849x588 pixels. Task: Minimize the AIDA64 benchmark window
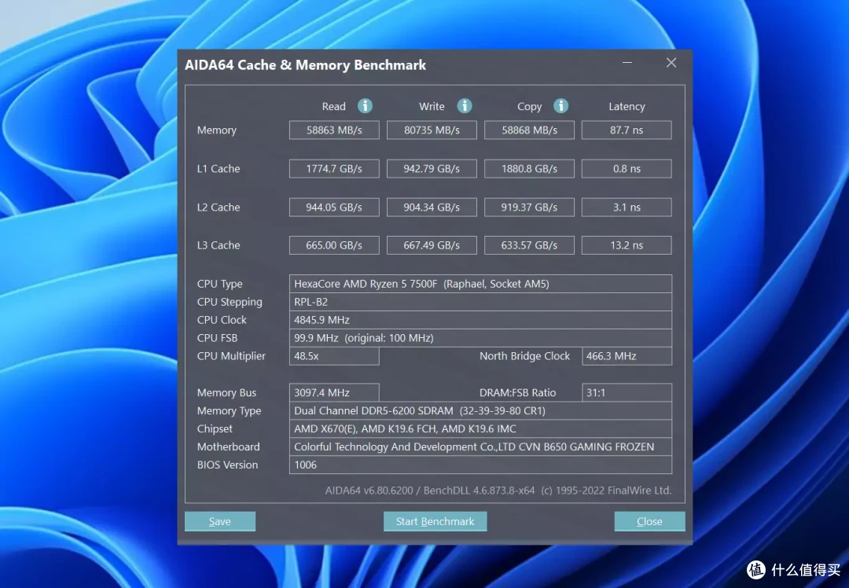point(627,63)
